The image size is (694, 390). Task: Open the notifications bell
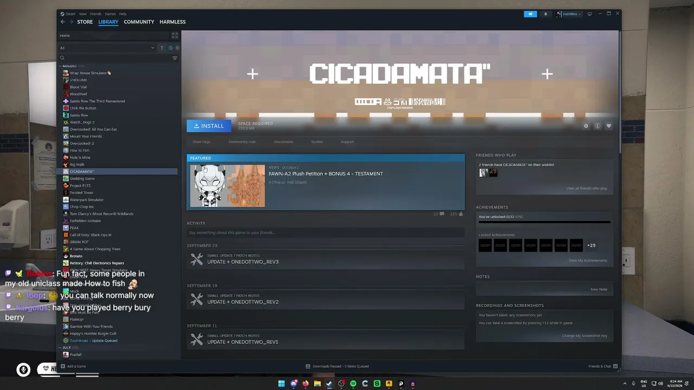point(545,14)
